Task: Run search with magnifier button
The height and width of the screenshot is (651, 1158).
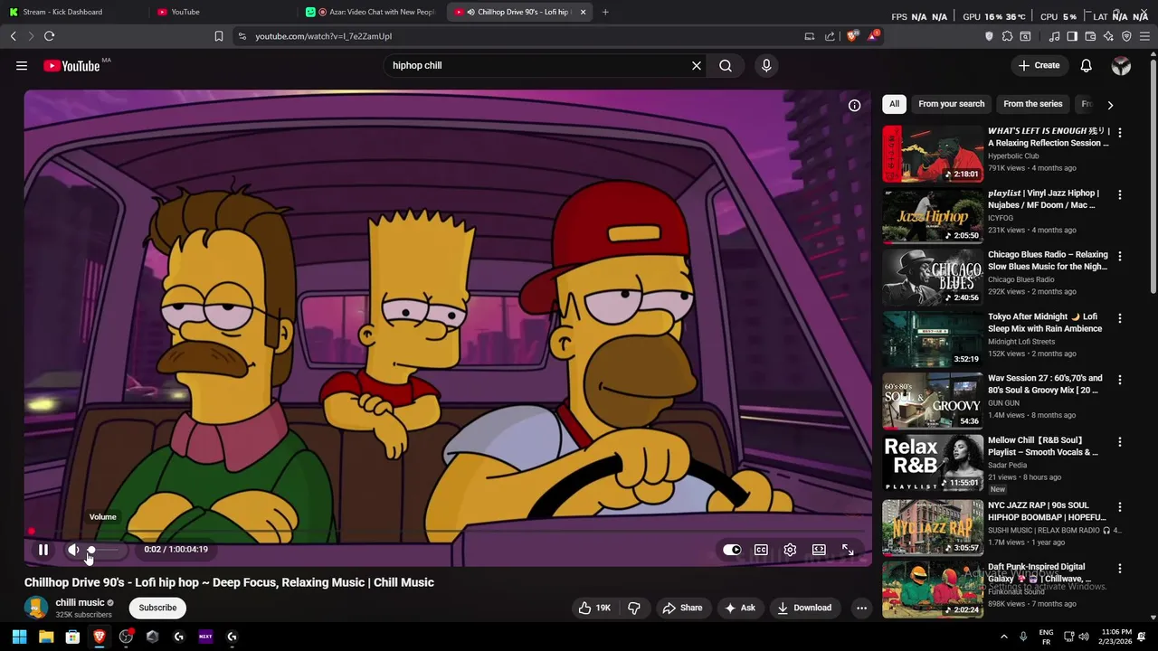Action: (726, 65)
